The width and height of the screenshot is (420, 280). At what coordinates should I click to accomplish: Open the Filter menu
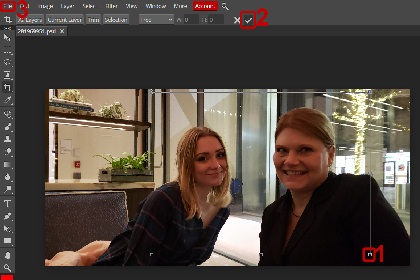(111, 6)
